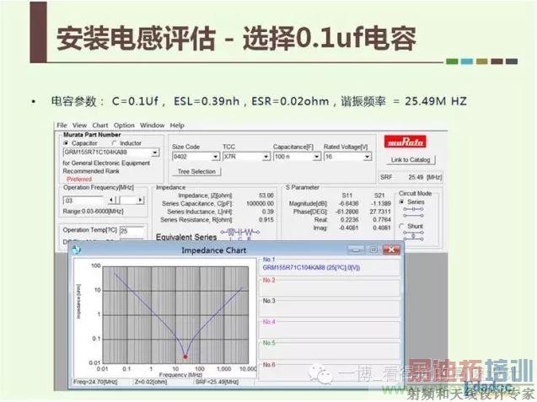Maximize the Impedance Chart window
The width and height of the screenshot is (537, 402).
(373, 250)
